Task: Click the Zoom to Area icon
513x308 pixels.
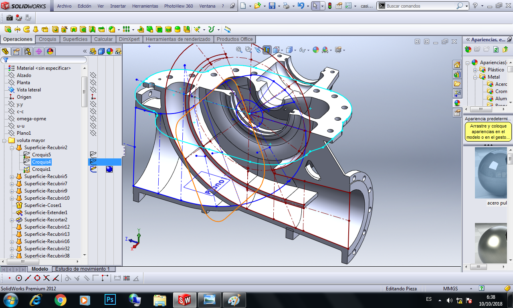Action: click(x=248, y=50)
